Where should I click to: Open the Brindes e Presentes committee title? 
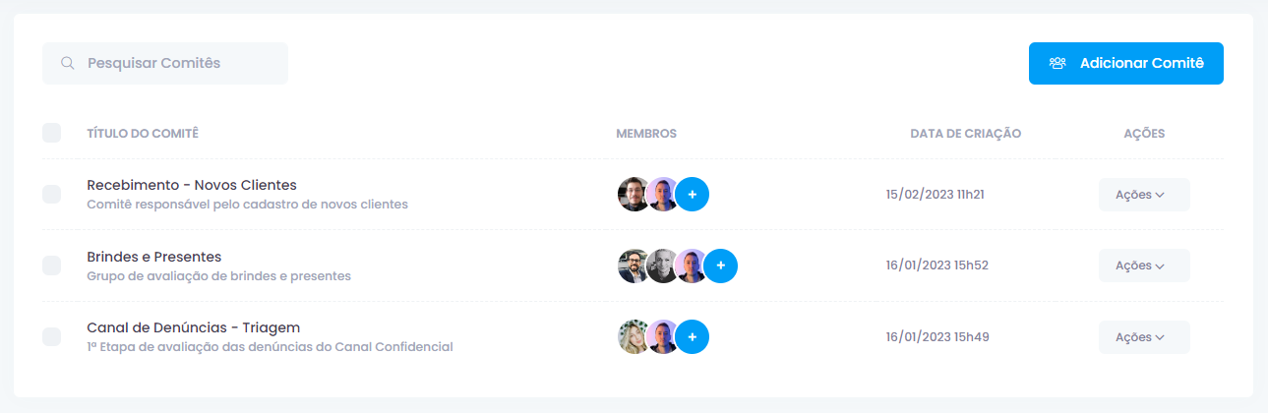click(153, 257)
